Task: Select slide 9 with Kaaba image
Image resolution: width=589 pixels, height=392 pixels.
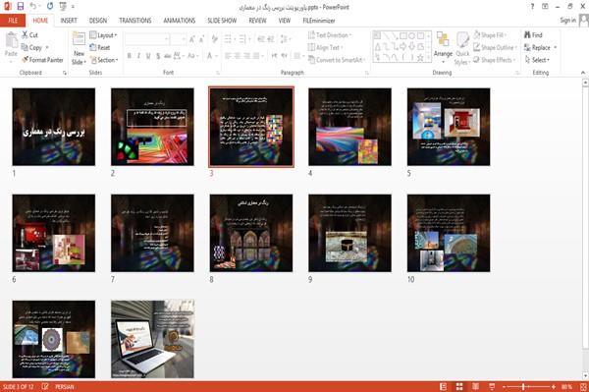Action: click(x=349, y=233)
